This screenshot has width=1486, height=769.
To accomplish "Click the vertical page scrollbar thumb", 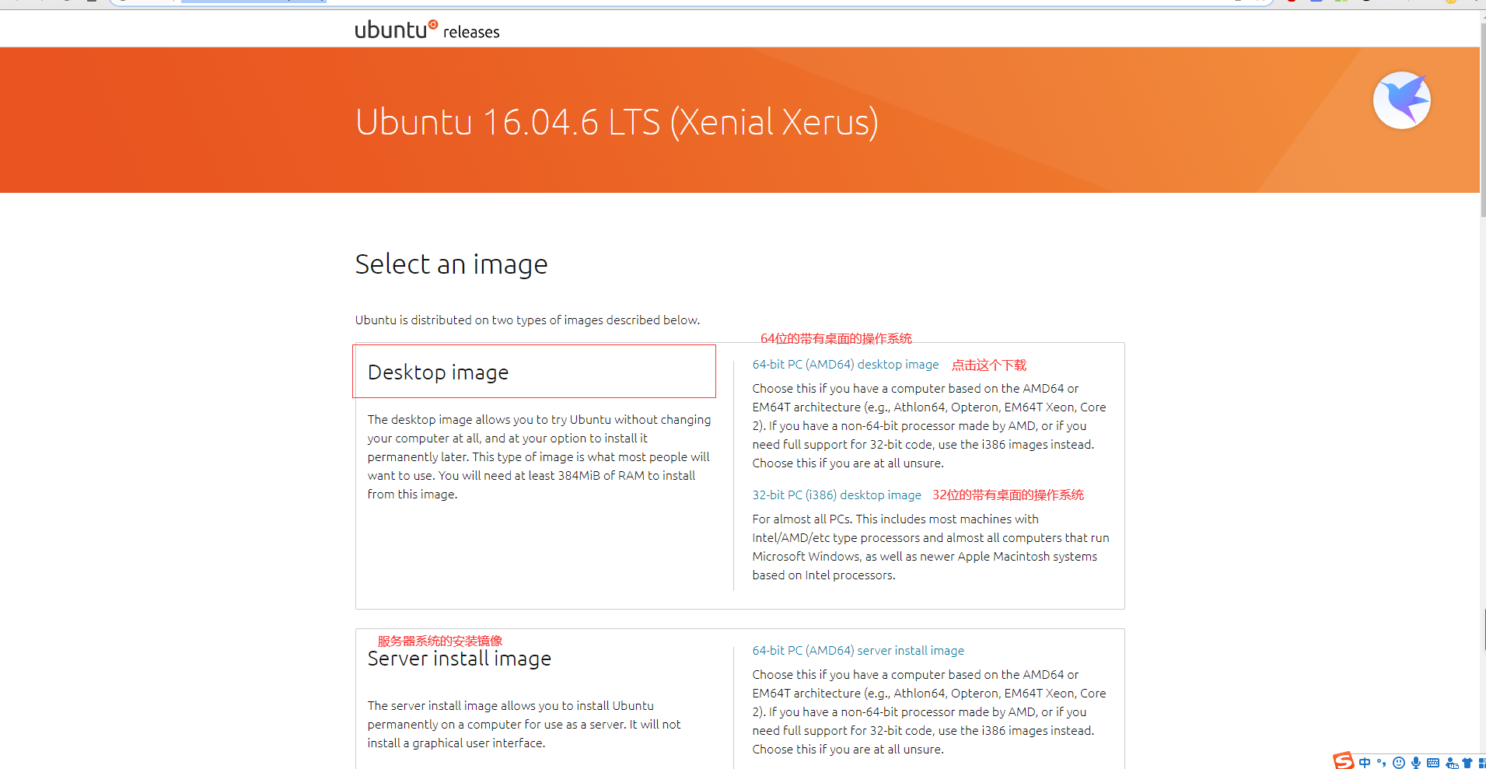I will (x=1483, y=119).
